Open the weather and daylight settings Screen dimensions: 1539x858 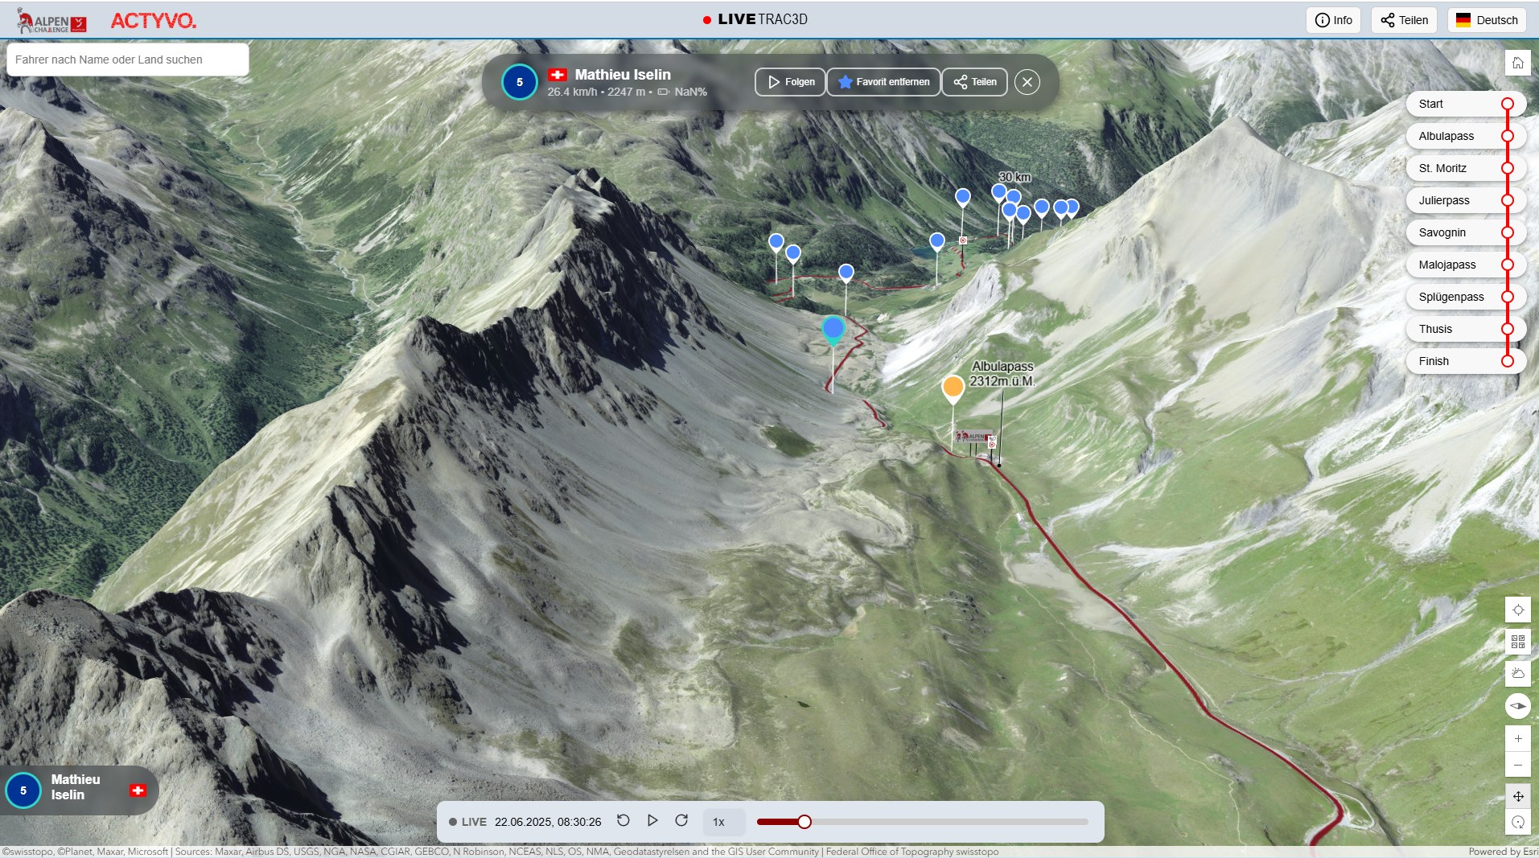tap(1517, 674)
